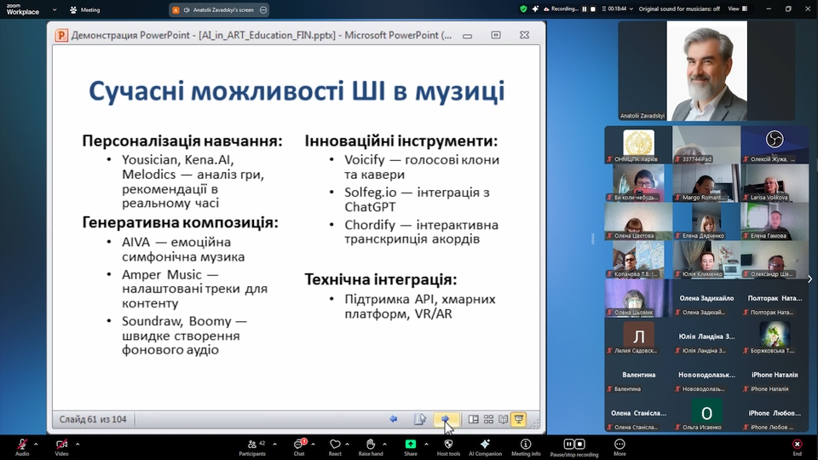818x460 pixels.
Task: Click the AI sparkle icon near Recording
Action: 535,9
